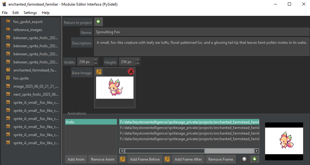Click the Remove Anim button
The image size is (310, 165).
[103, 159]
